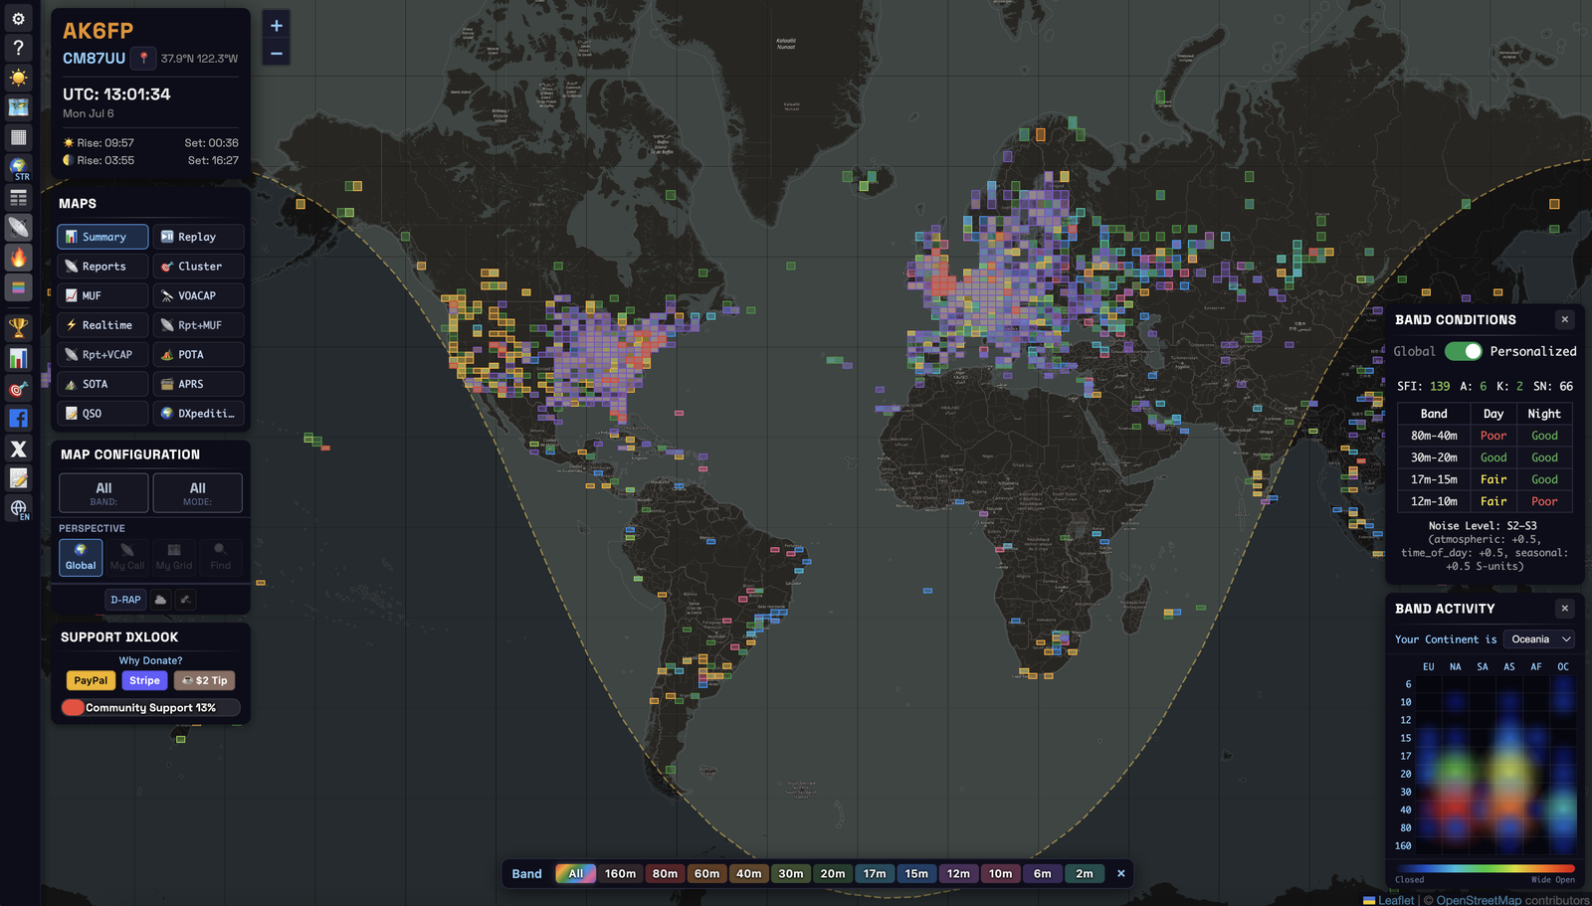
Task: Open the help question mark icon
Action: pyautogui.click(x=18, y=48)
